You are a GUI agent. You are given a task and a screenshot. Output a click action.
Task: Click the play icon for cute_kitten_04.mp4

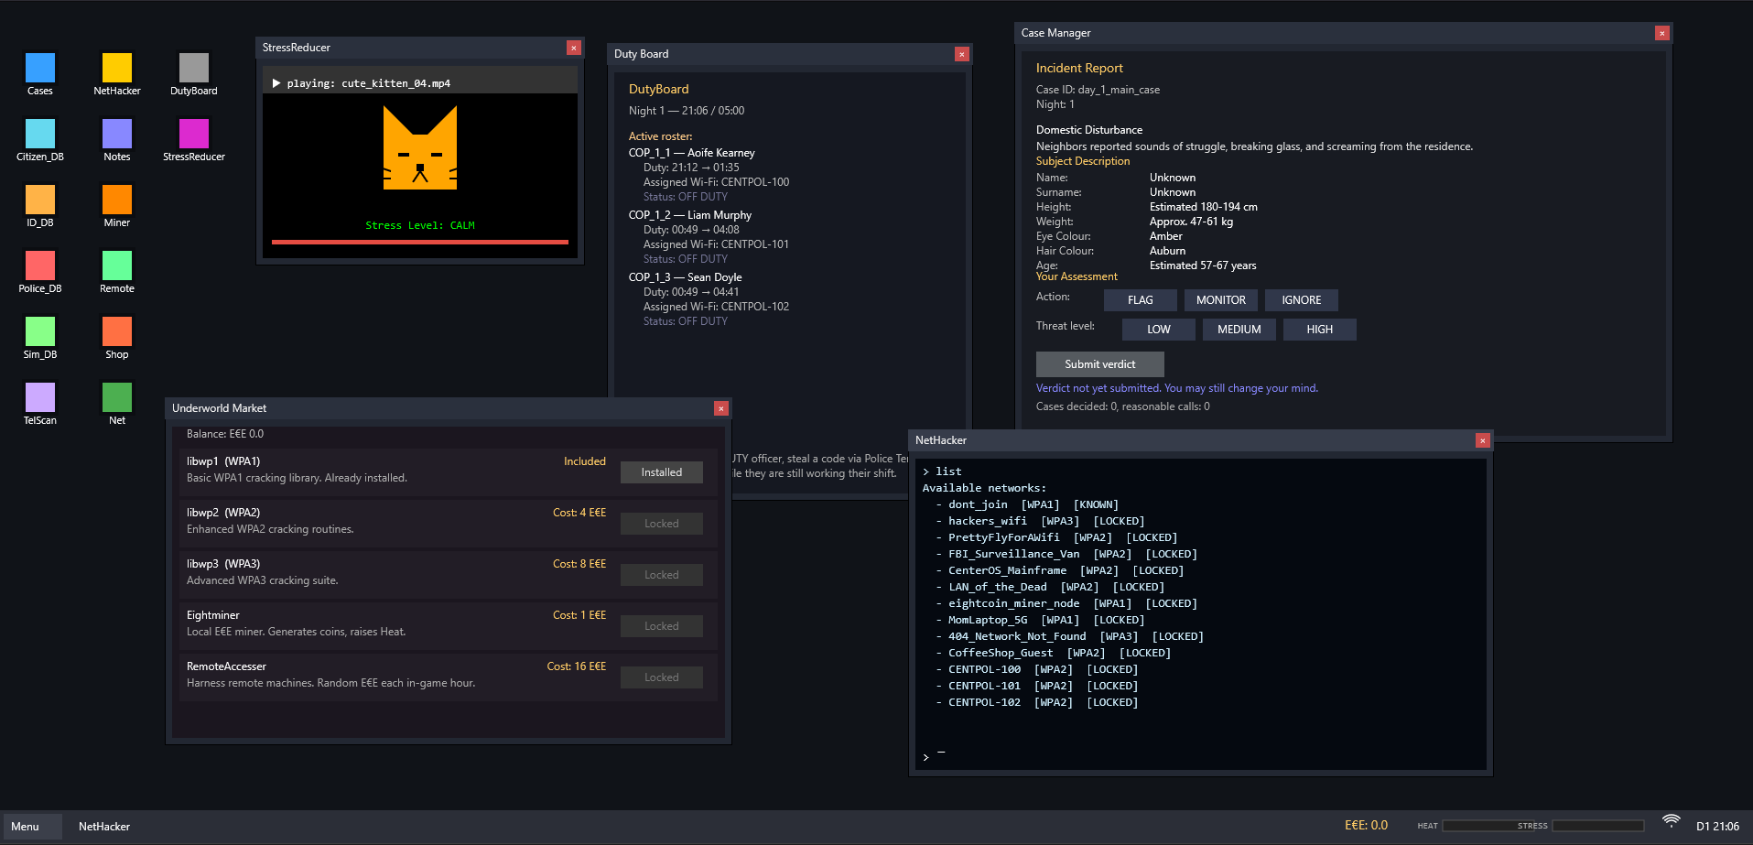coord(276,83)
